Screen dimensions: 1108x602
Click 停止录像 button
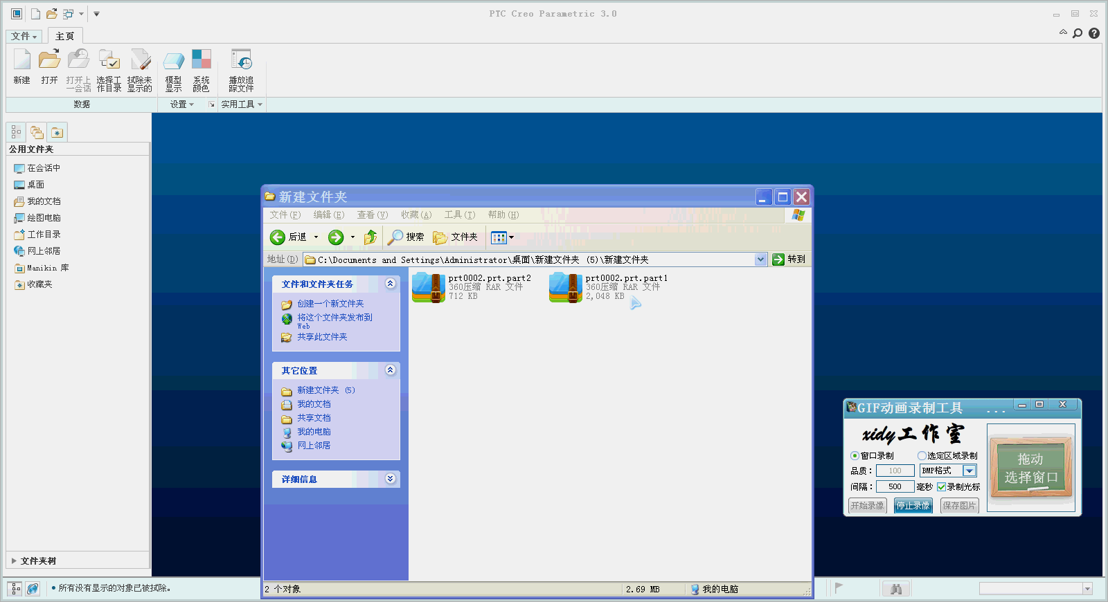tap(913, 506)
